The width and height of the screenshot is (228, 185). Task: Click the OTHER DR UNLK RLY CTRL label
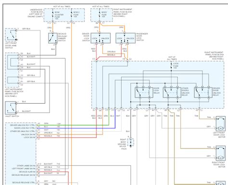click(x=23, y=131)
